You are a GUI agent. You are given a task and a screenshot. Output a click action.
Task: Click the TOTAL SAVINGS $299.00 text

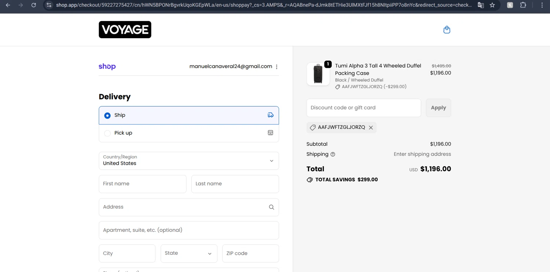(x=346, y=180)
